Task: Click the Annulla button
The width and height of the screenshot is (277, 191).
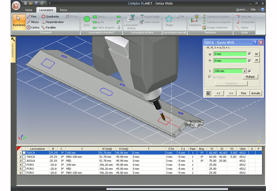Action: [x=256, y=93]
